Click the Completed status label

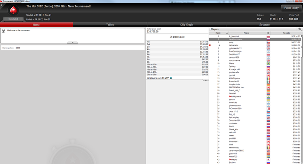click(x=13, y=19)
